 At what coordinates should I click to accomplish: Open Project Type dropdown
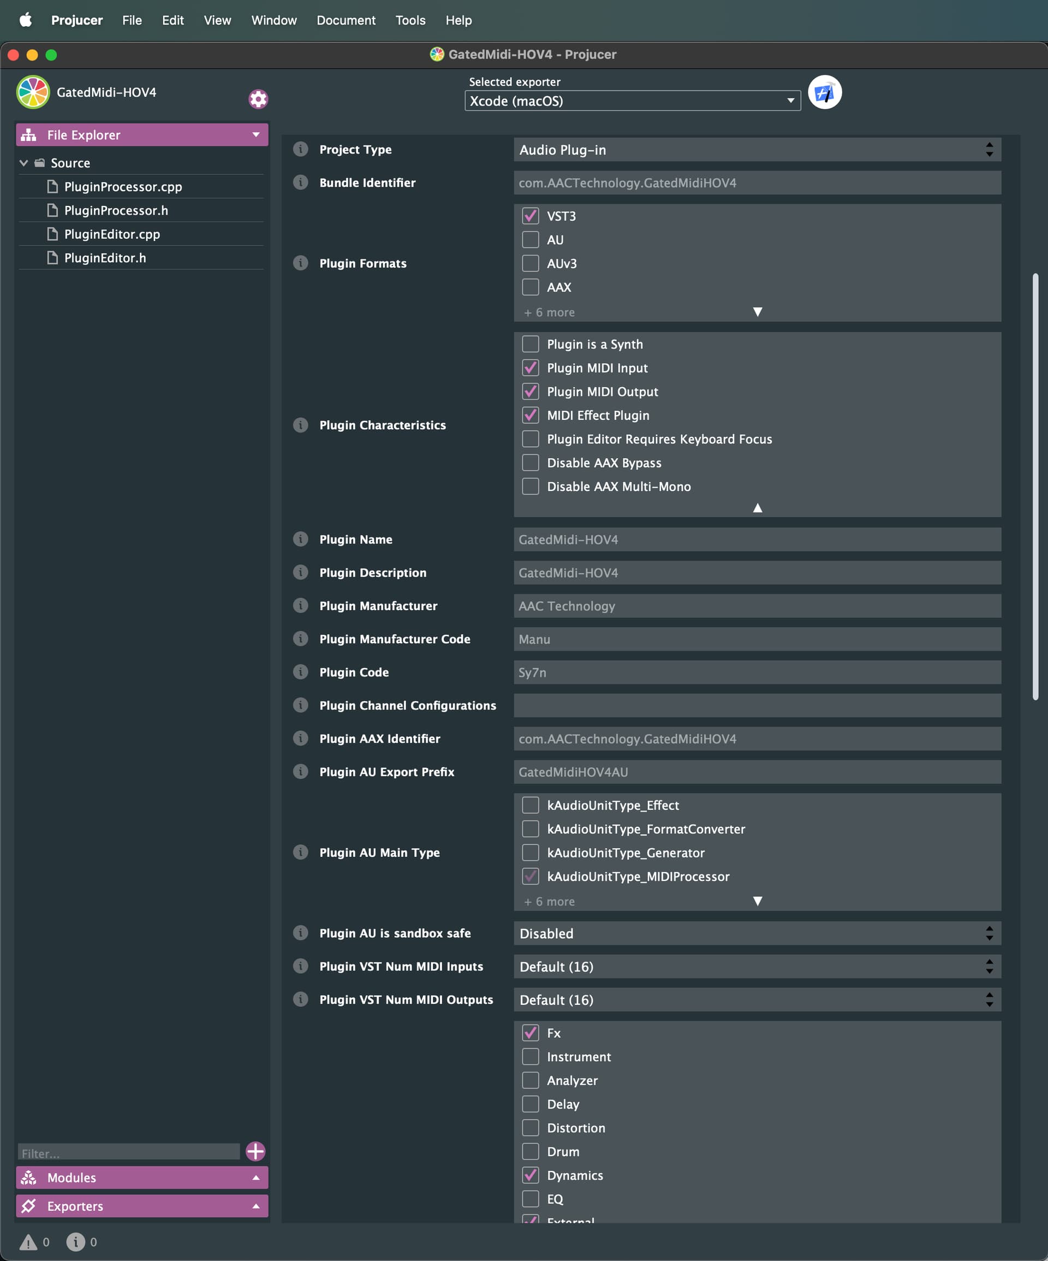point(757,150)
